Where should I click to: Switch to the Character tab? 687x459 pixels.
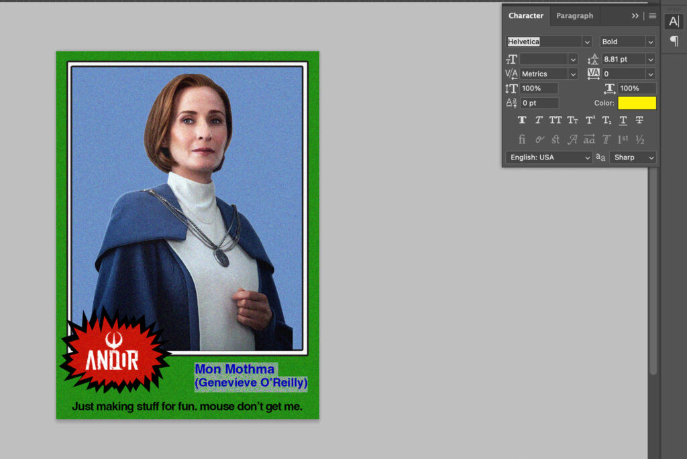(x=526, y=16)
